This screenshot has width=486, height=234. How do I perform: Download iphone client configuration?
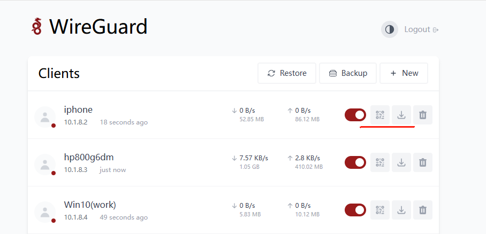coord(401,115)
